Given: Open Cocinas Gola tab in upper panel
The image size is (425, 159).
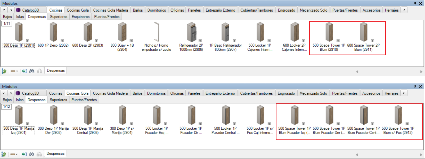Looking at the screenshot, I should pos(78,10).
